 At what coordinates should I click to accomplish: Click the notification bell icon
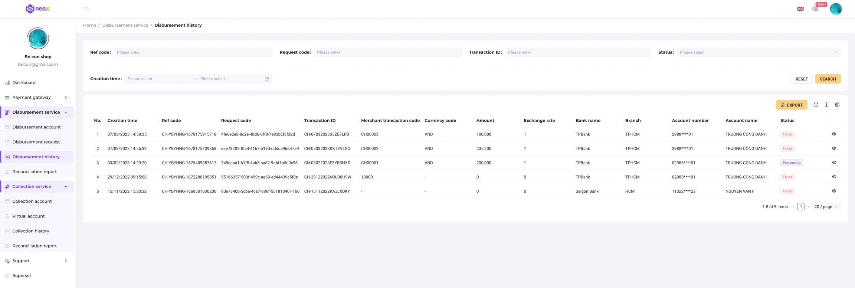click(815, 9)
